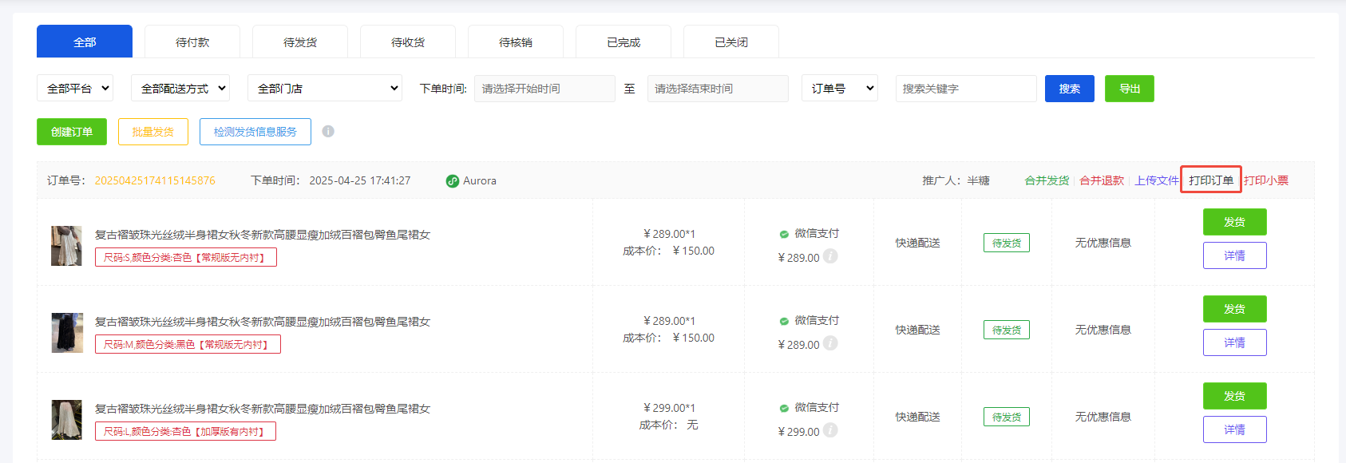Click the 搜索关键字 input field
Screen dimensions: 1346x463
point(965,89)
